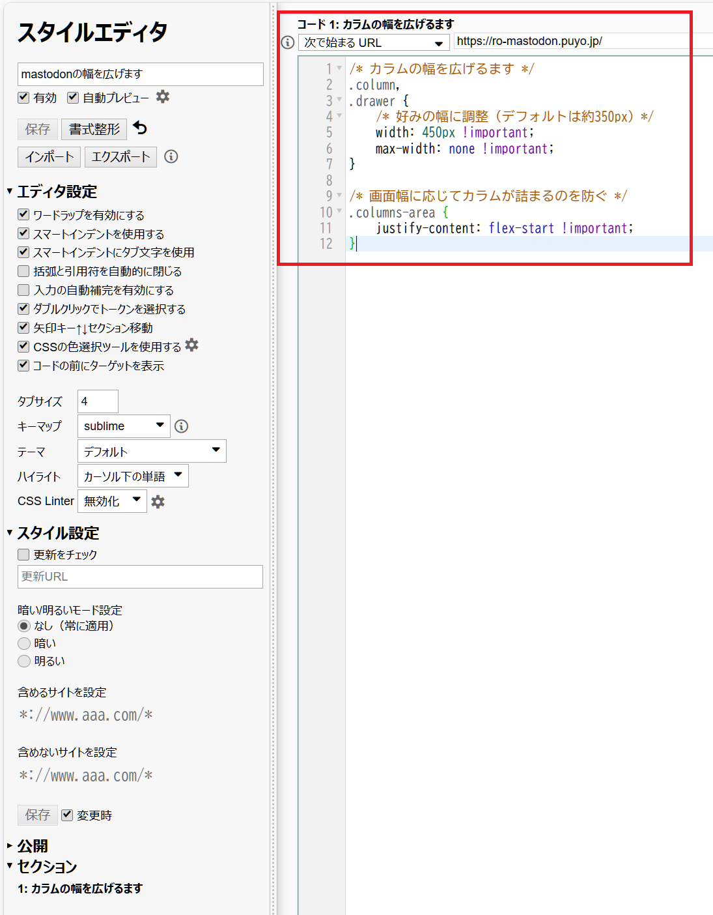Expand the 公開 section
Image resolution: width=713 pixels, height=915 pixels.
[32, 846]
